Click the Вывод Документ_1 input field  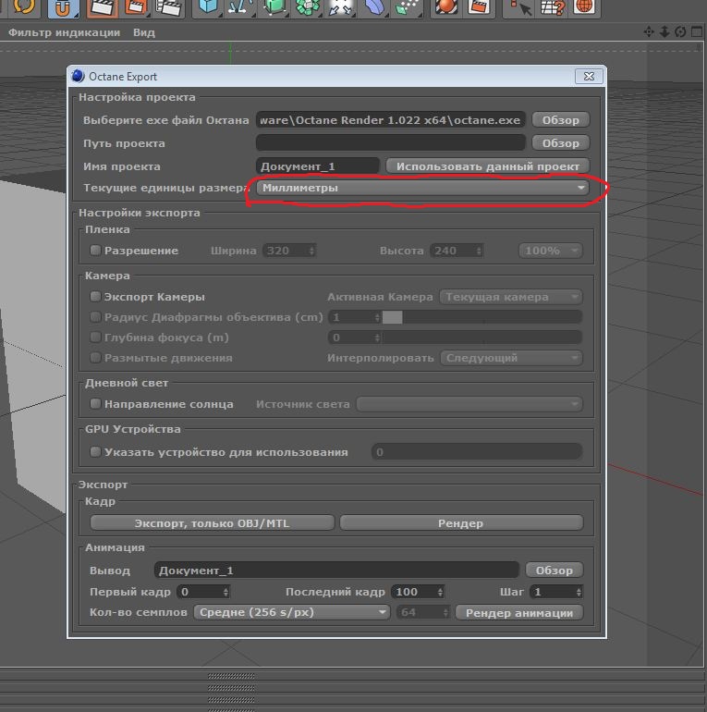click(336, 570)
